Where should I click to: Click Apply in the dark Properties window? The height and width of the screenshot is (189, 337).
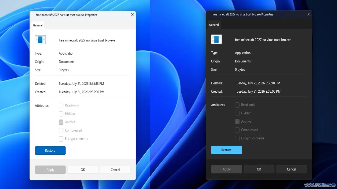pos(226,169)
